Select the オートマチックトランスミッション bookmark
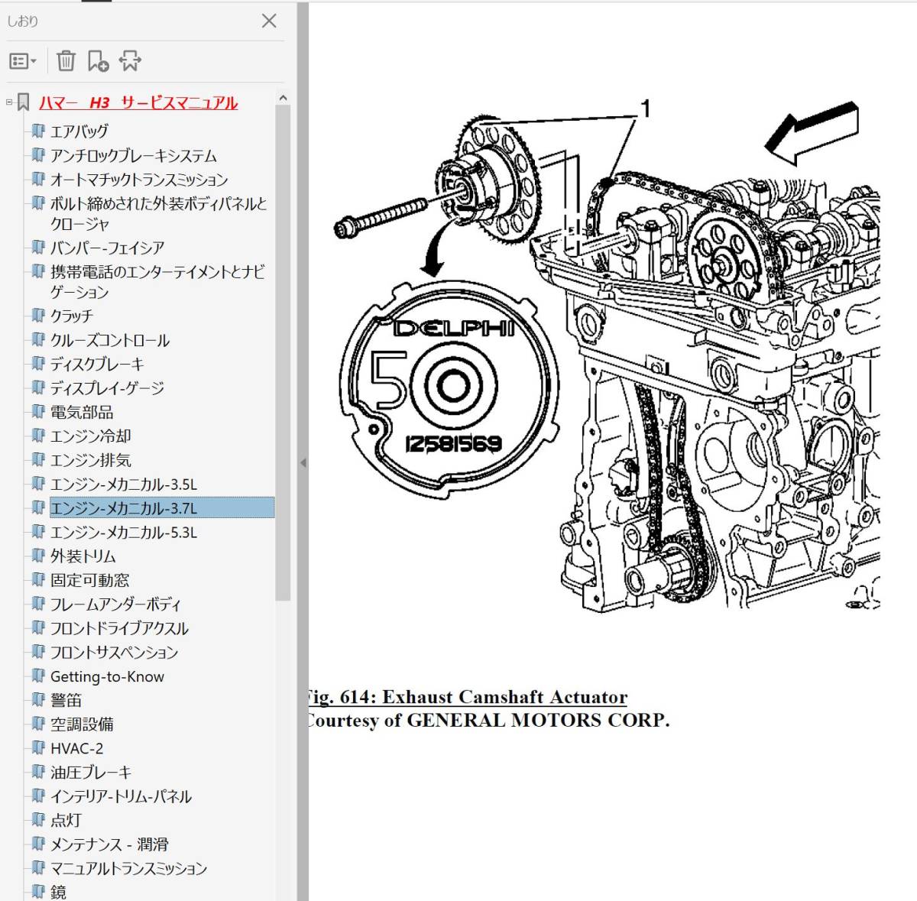This screenshot has height=901, width=917. [x=139, y=180]
